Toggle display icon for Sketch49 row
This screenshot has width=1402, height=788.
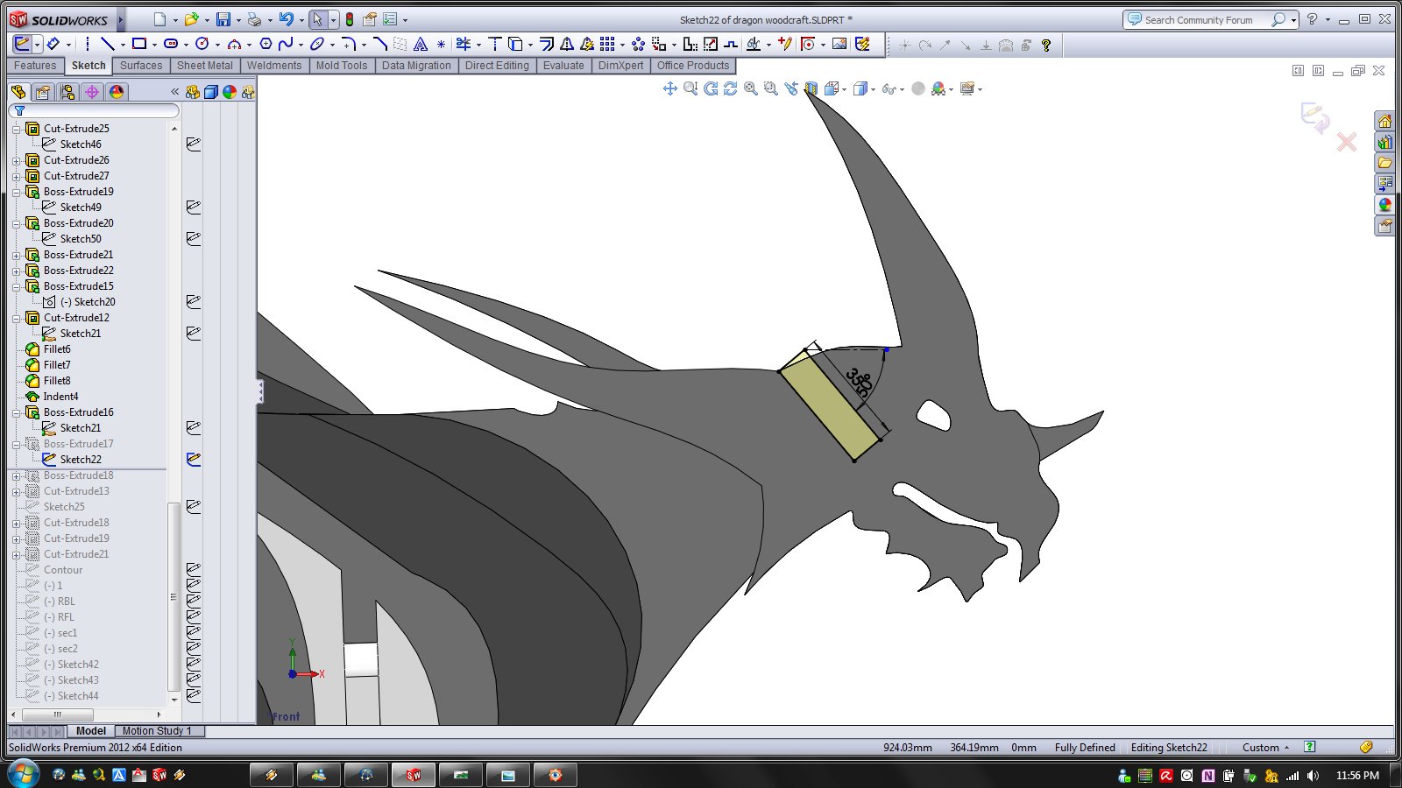[194, 208]
